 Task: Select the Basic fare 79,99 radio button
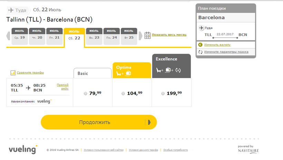pyautogui.click(x=86, y=94)
